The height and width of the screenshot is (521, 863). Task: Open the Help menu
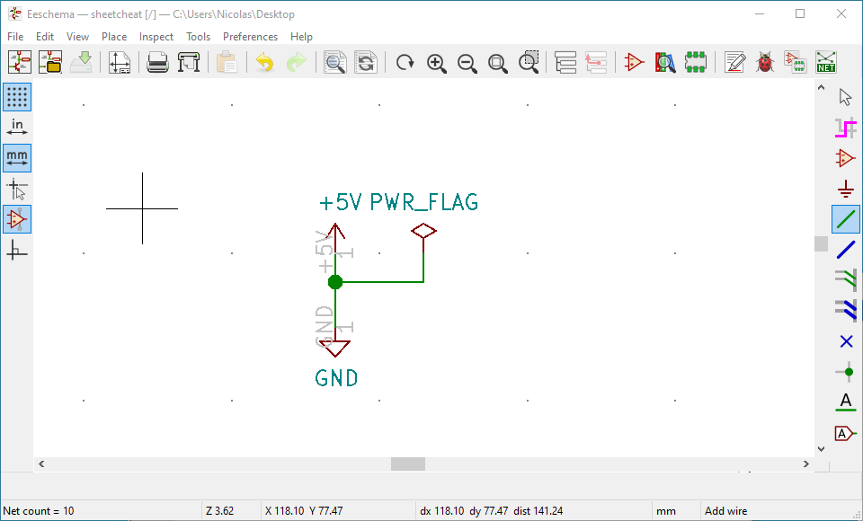point(302,37)
